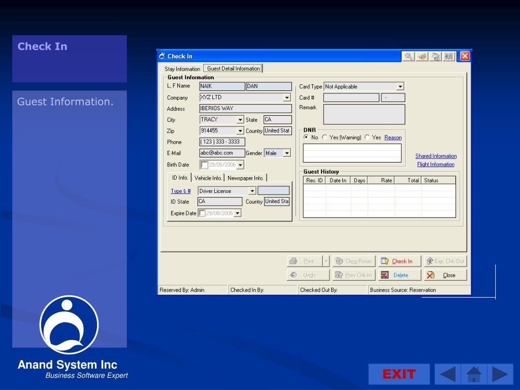Expand the City dropdown
520x390 pixels.
pyautogui.click(x=240, y=120)
